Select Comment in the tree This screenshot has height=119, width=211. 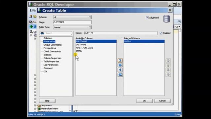(48, 68)
